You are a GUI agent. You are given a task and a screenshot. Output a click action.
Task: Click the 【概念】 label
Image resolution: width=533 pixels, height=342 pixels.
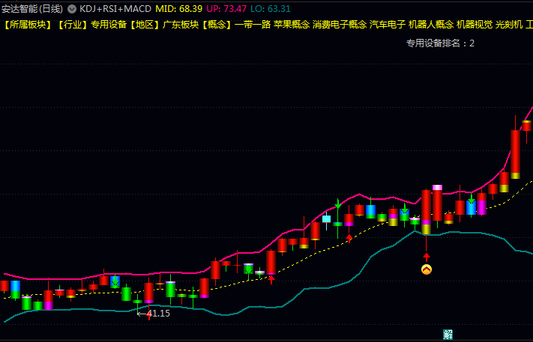coord(217,25)
